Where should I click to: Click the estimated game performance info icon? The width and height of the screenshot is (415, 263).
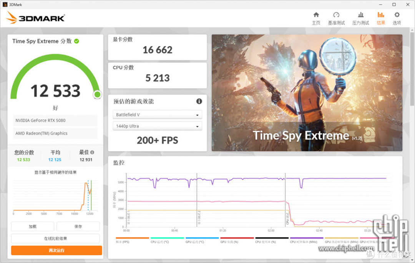tap(199, 101)
